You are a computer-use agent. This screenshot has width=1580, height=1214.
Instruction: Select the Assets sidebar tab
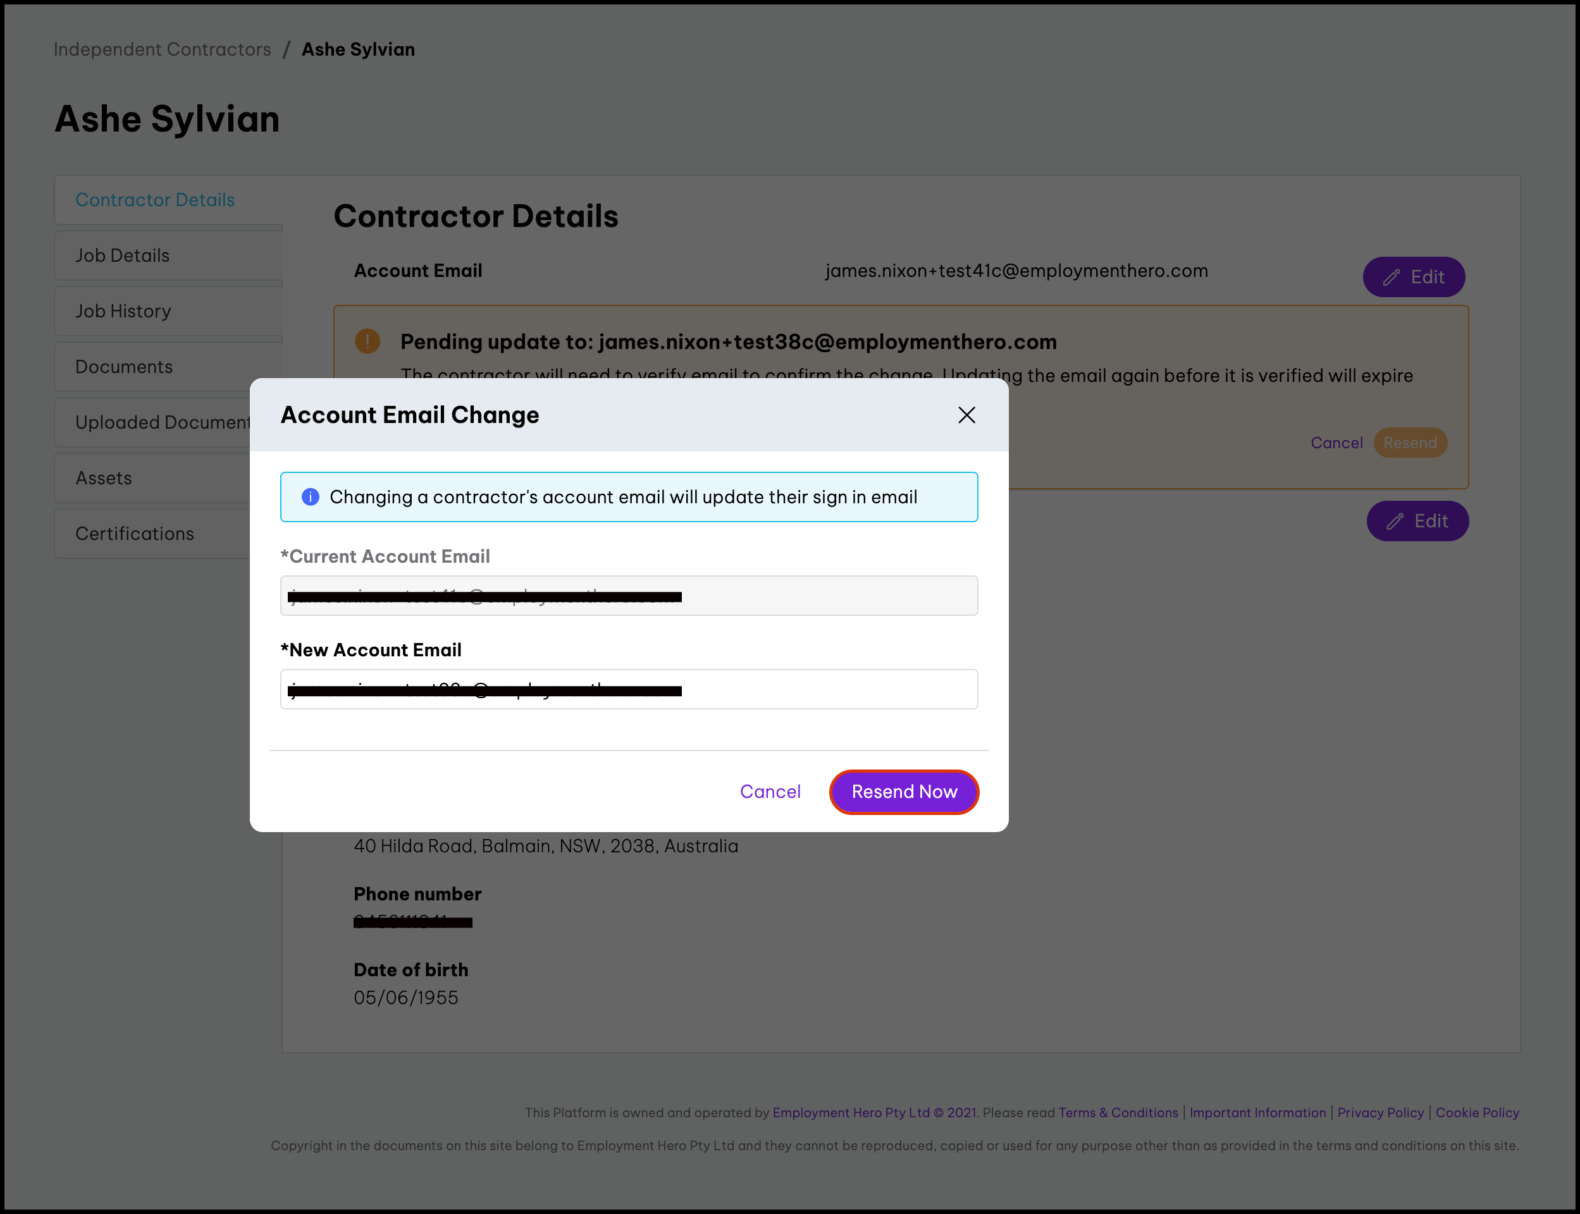[103, 477]
